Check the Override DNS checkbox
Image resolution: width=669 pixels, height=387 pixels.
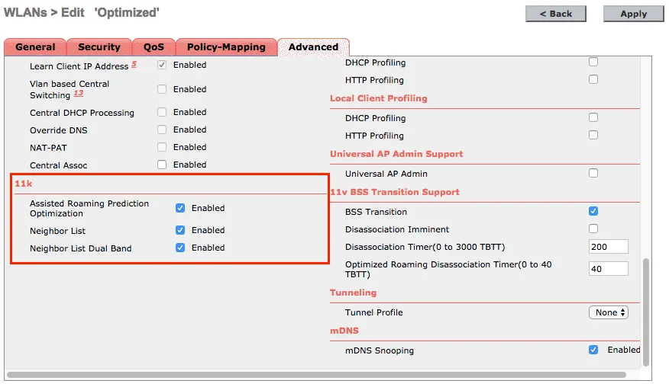[x=162, y=130]
